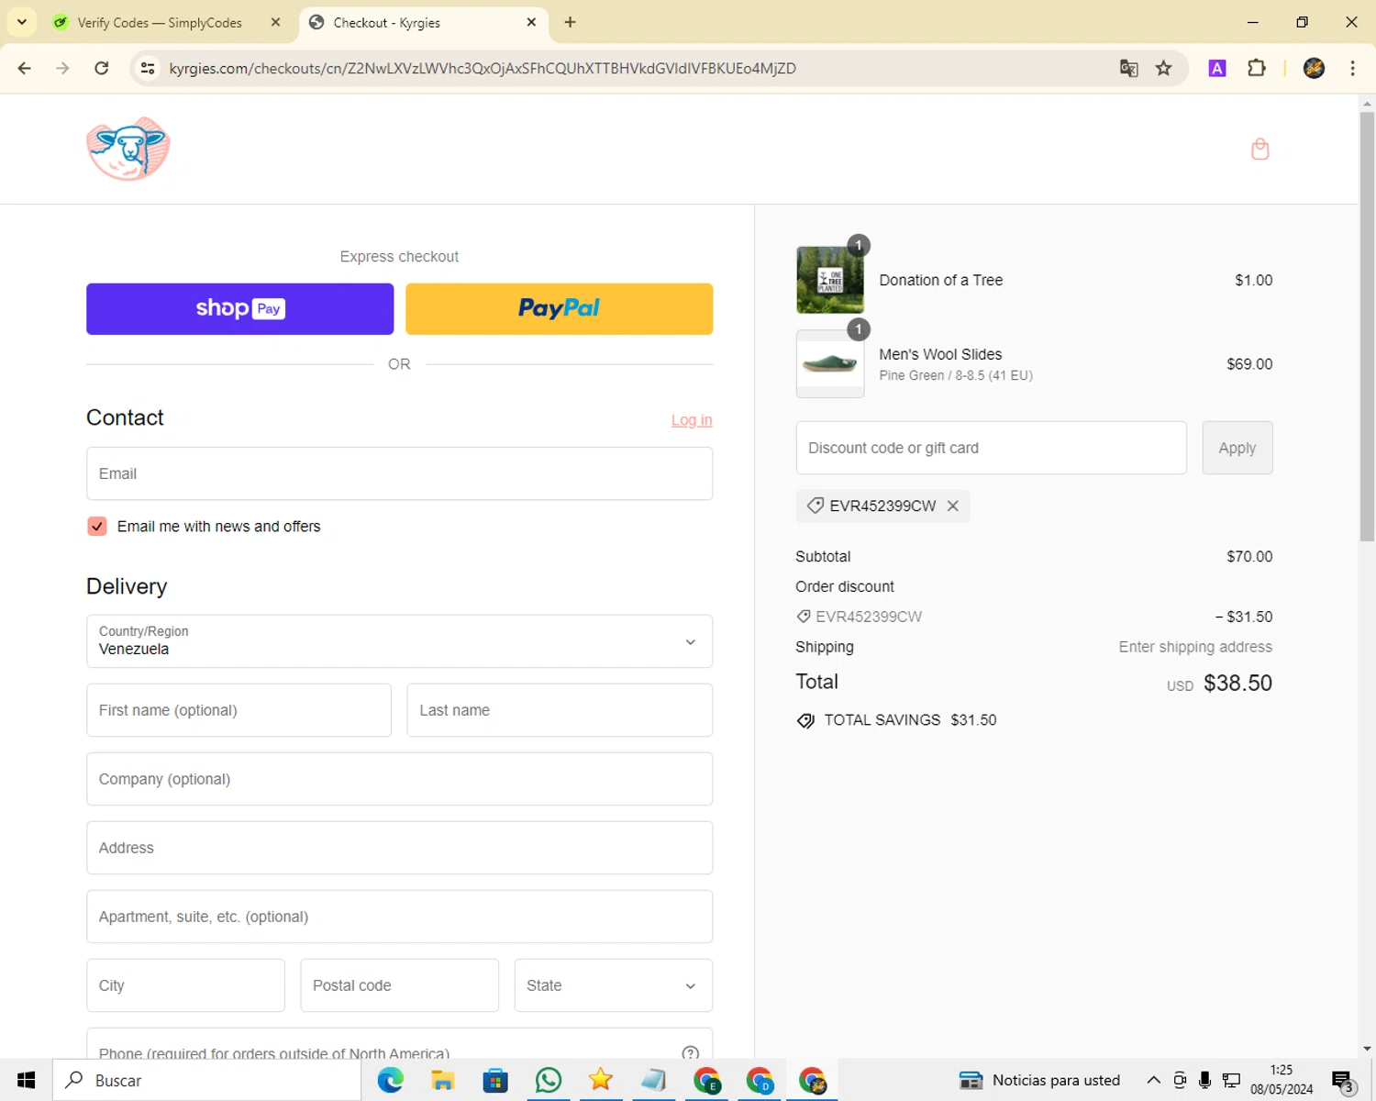Open the tab search dropdown arrow
Viewport: 1376px width, 1101px height.
coord(22,22)
